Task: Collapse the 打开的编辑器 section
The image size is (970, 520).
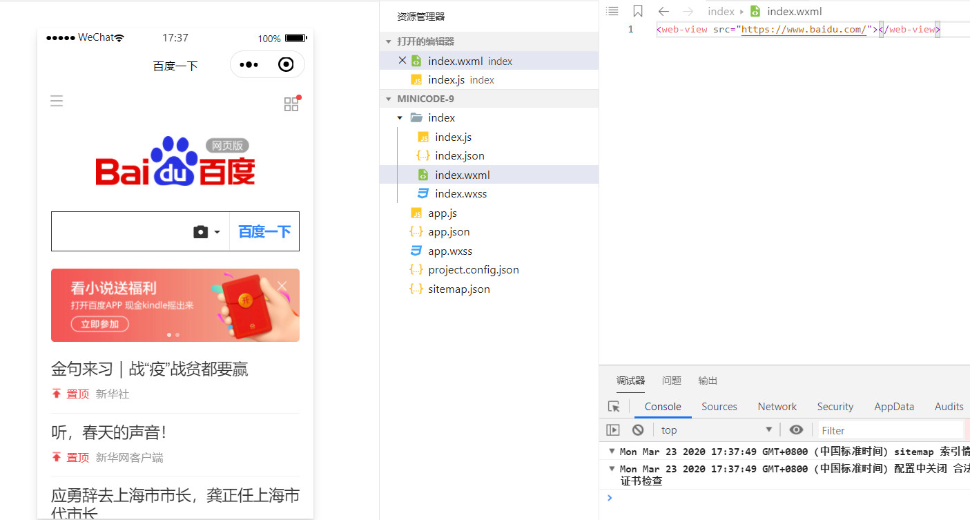Action: 389,42
